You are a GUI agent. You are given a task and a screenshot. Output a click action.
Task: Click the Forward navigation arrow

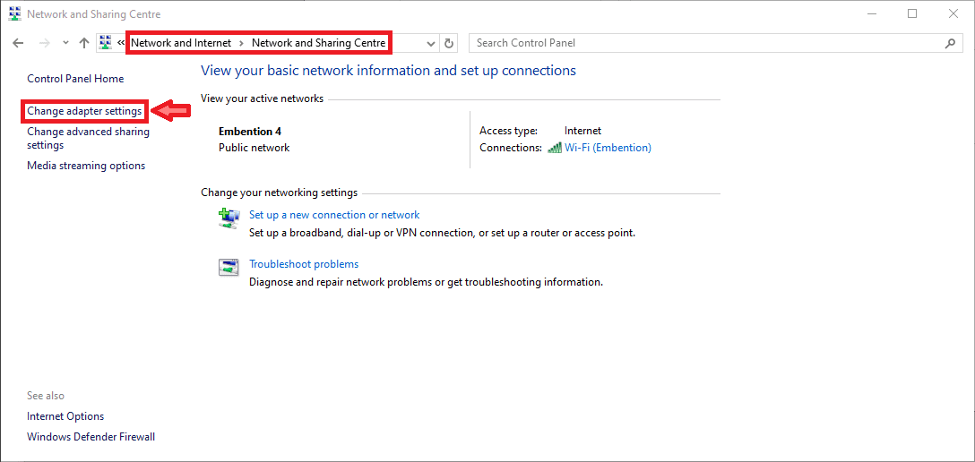tap(44, 43)
